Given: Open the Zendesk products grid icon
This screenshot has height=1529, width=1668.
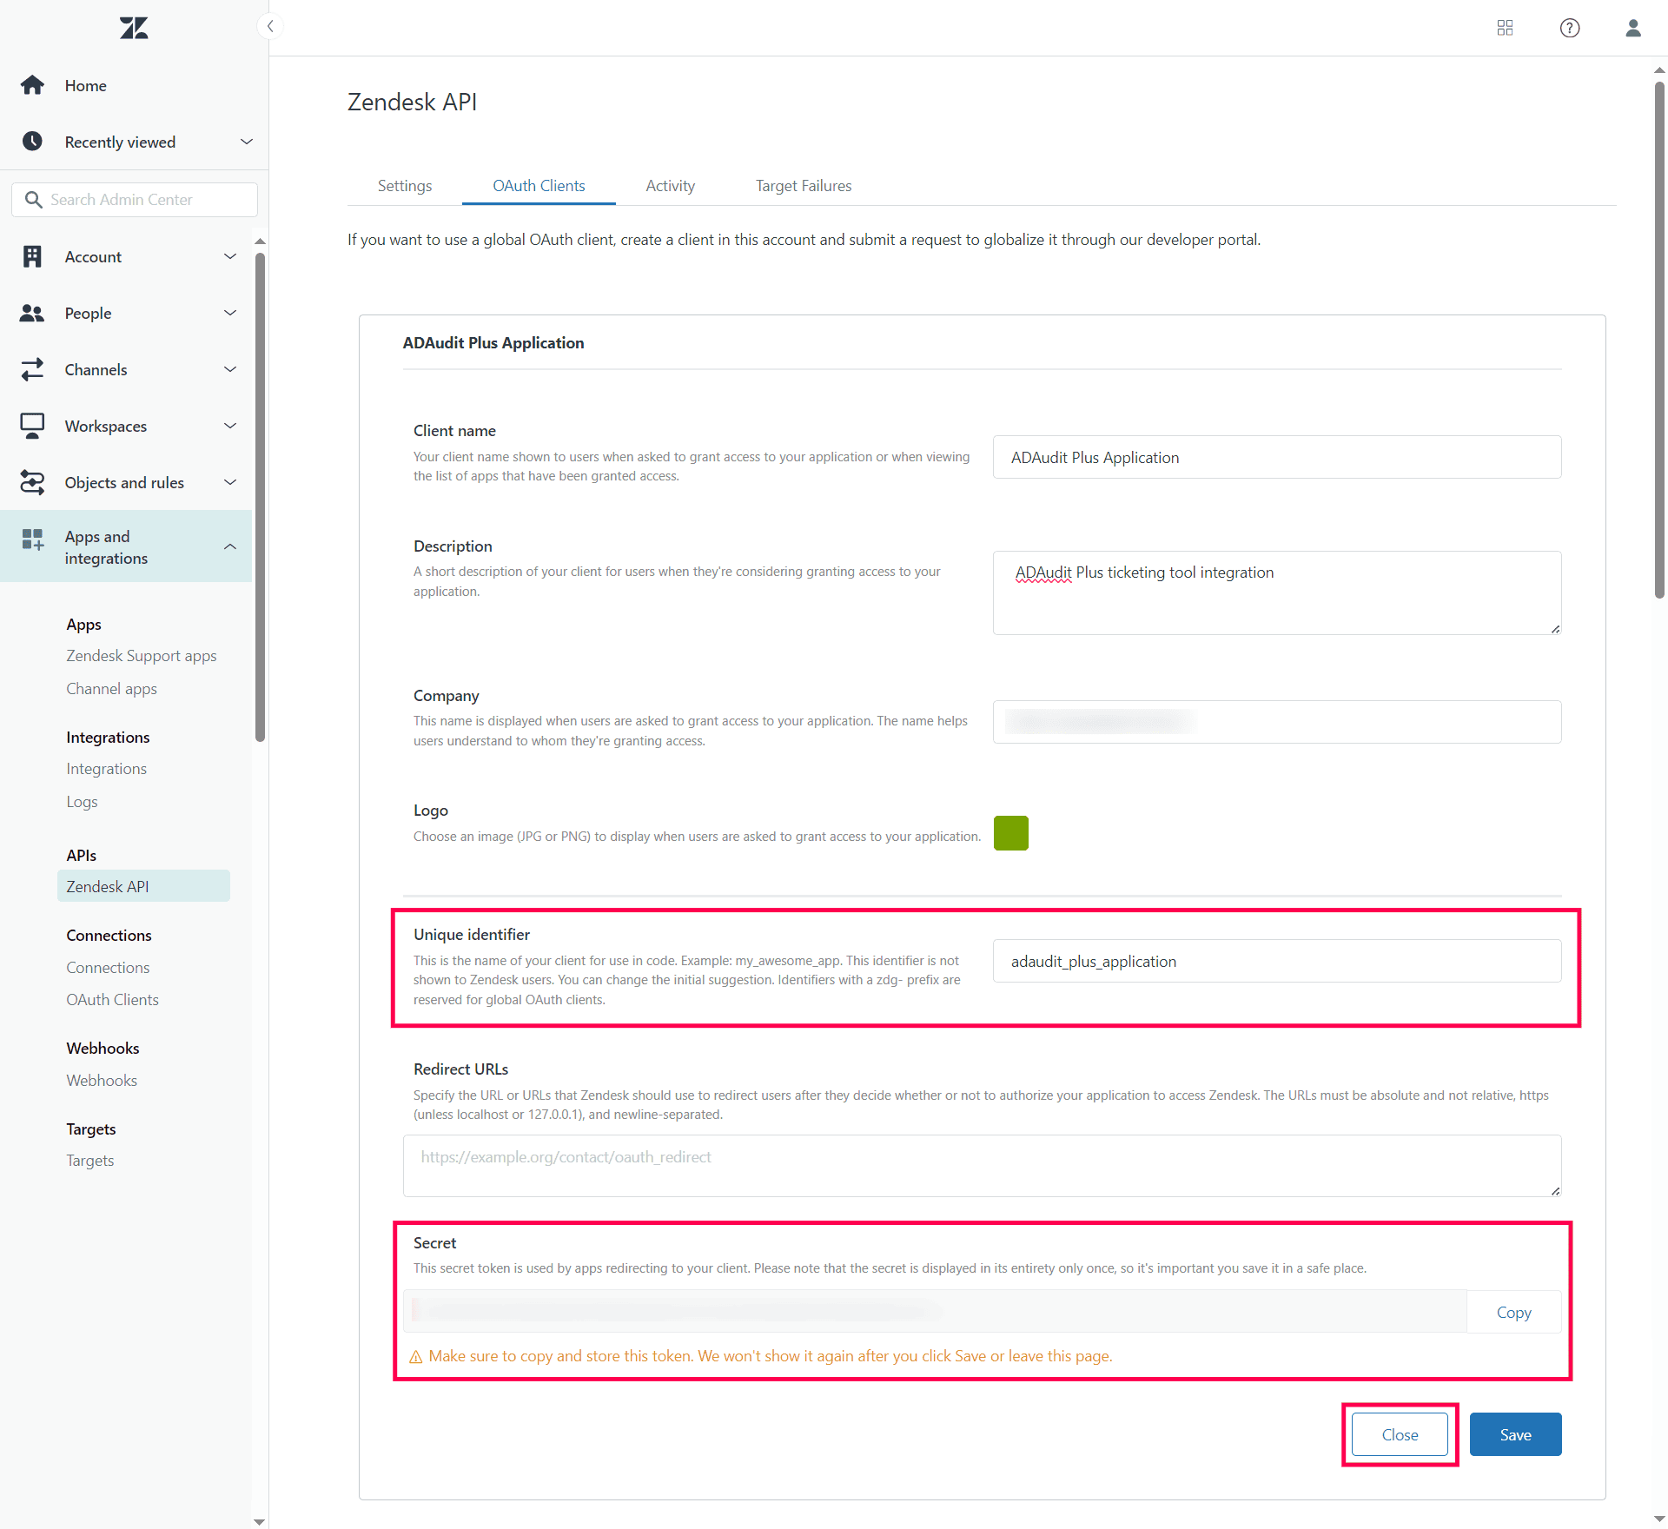Looking at the screenshot, I should coord(1505,28).
